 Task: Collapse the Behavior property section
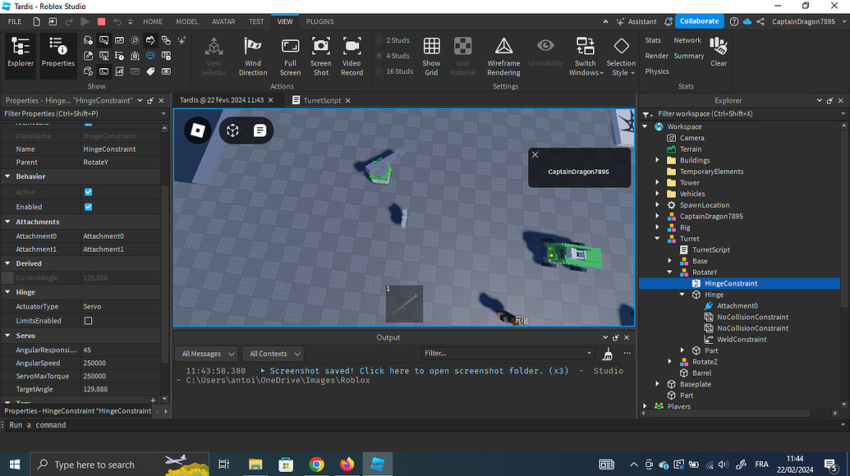pyautogui.click(x=7, y=176)
